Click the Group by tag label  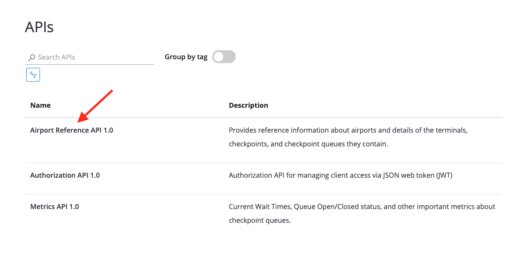186,57
